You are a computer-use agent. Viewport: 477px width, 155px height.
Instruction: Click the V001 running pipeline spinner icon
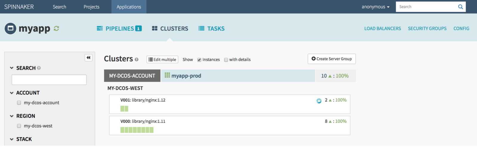pyautogui.click(x=319, y=101)
